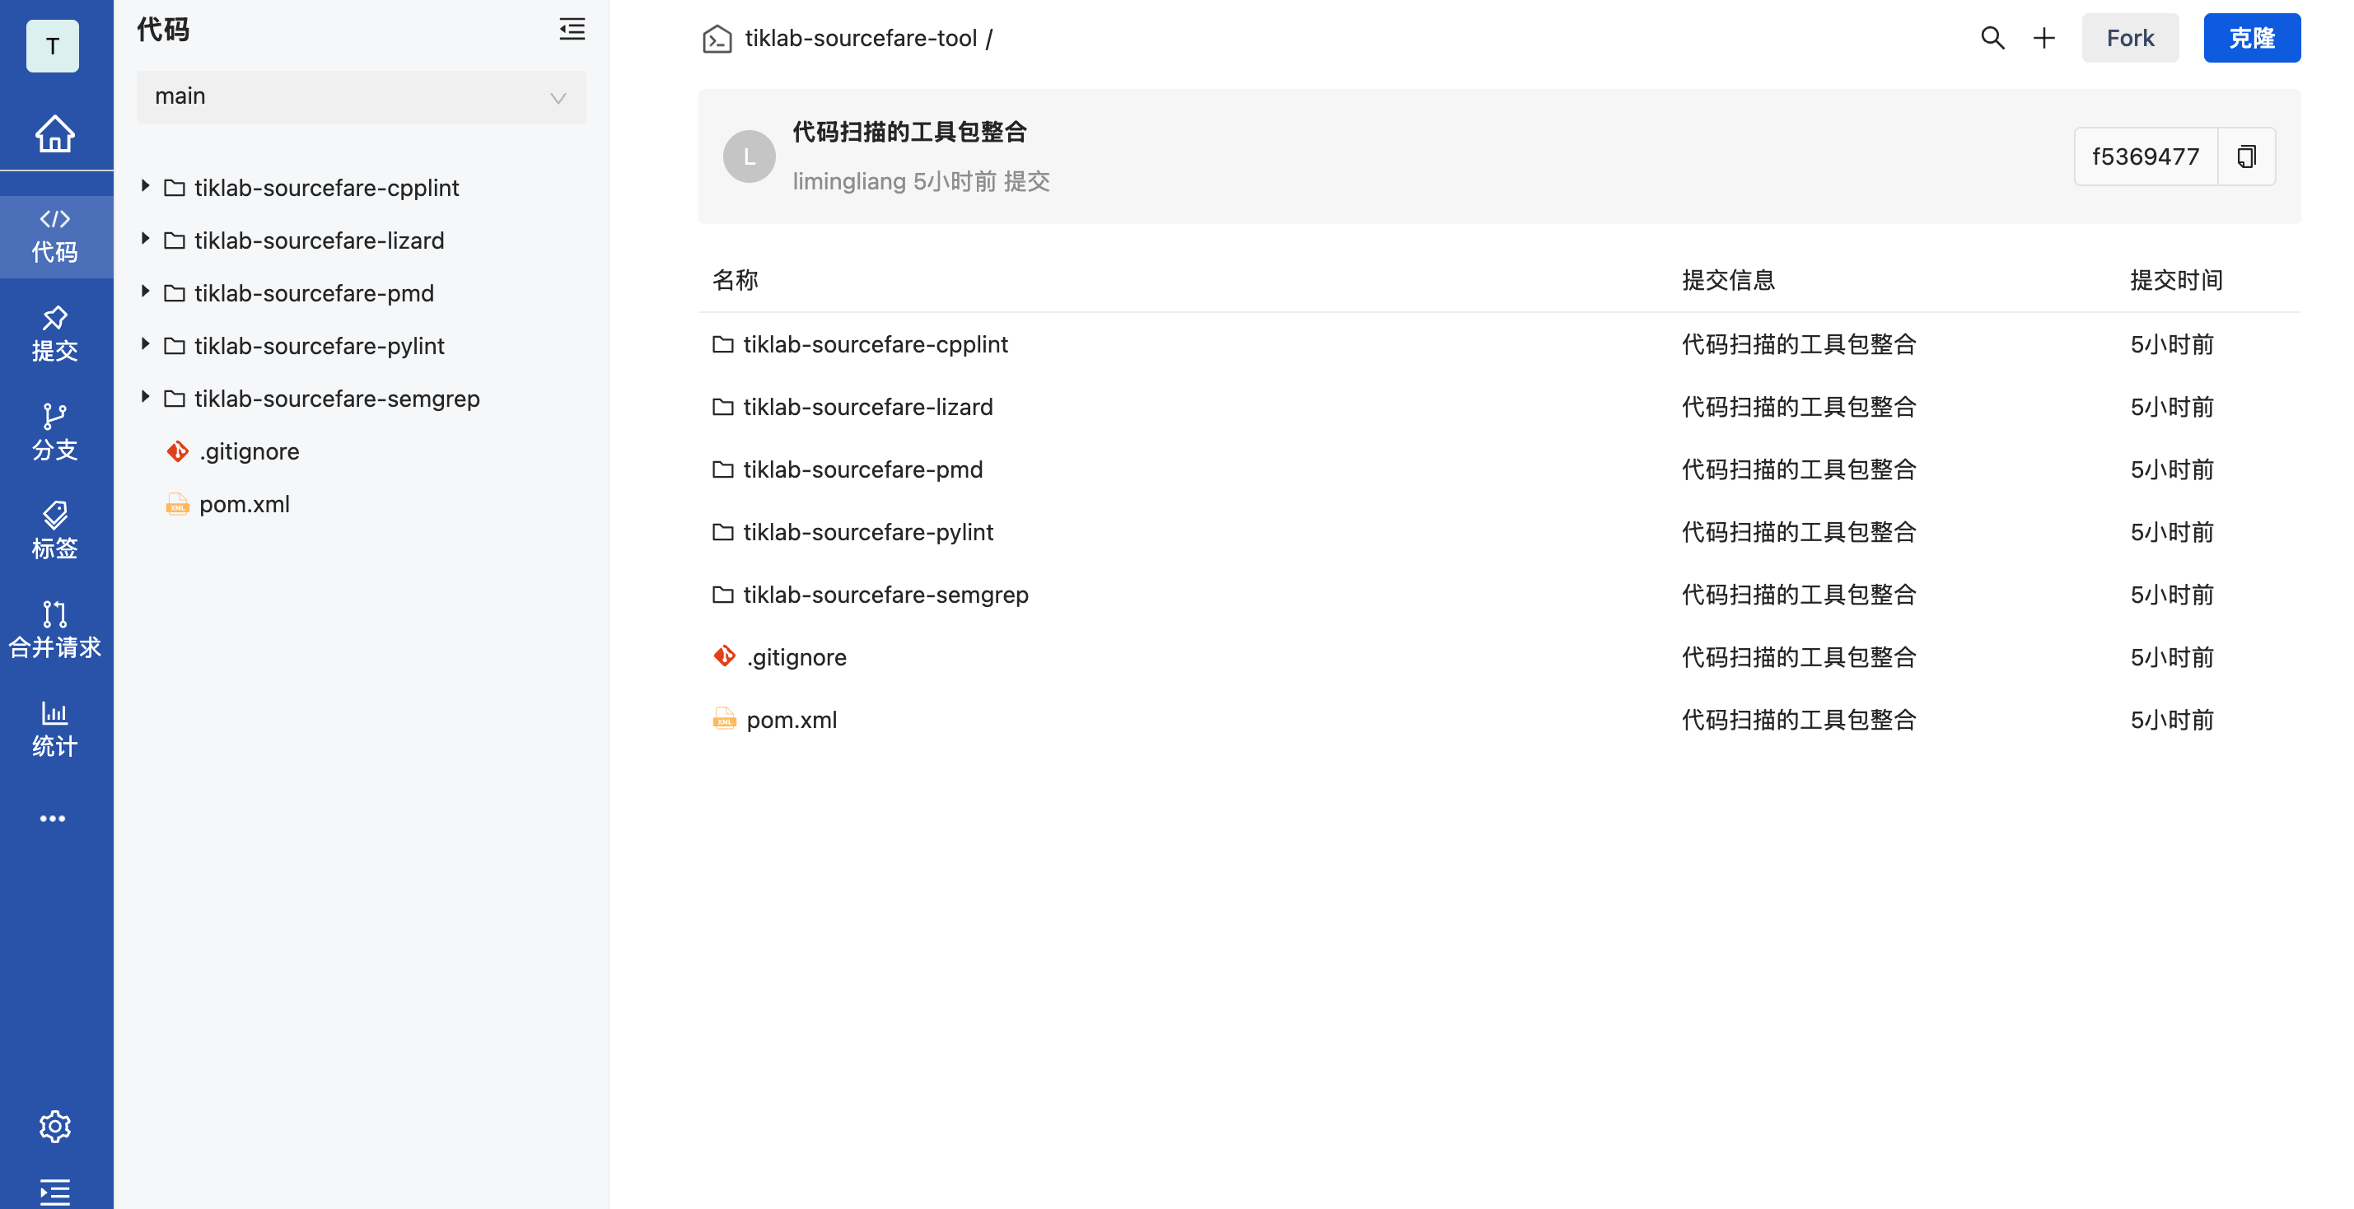2354x1209 pixels.
Task: Open settings gear at sidebar bottom
Action: click(x=55, y=1126)
